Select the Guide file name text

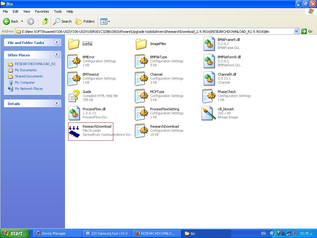pos(87,92)
